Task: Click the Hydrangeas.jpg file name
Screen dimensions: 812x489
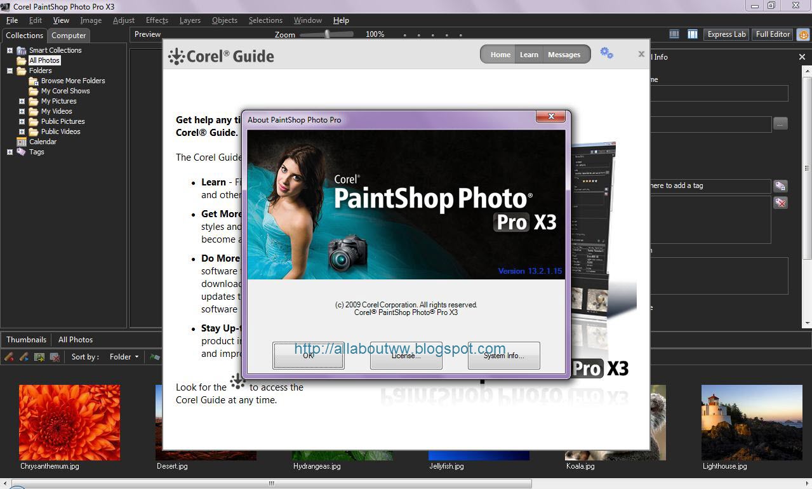Action: [x=317, y=466]
